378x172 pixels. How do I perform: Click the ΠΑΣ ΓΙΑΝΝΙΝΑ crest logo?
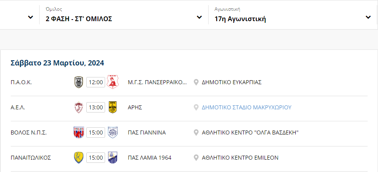[x=113, y=132]
